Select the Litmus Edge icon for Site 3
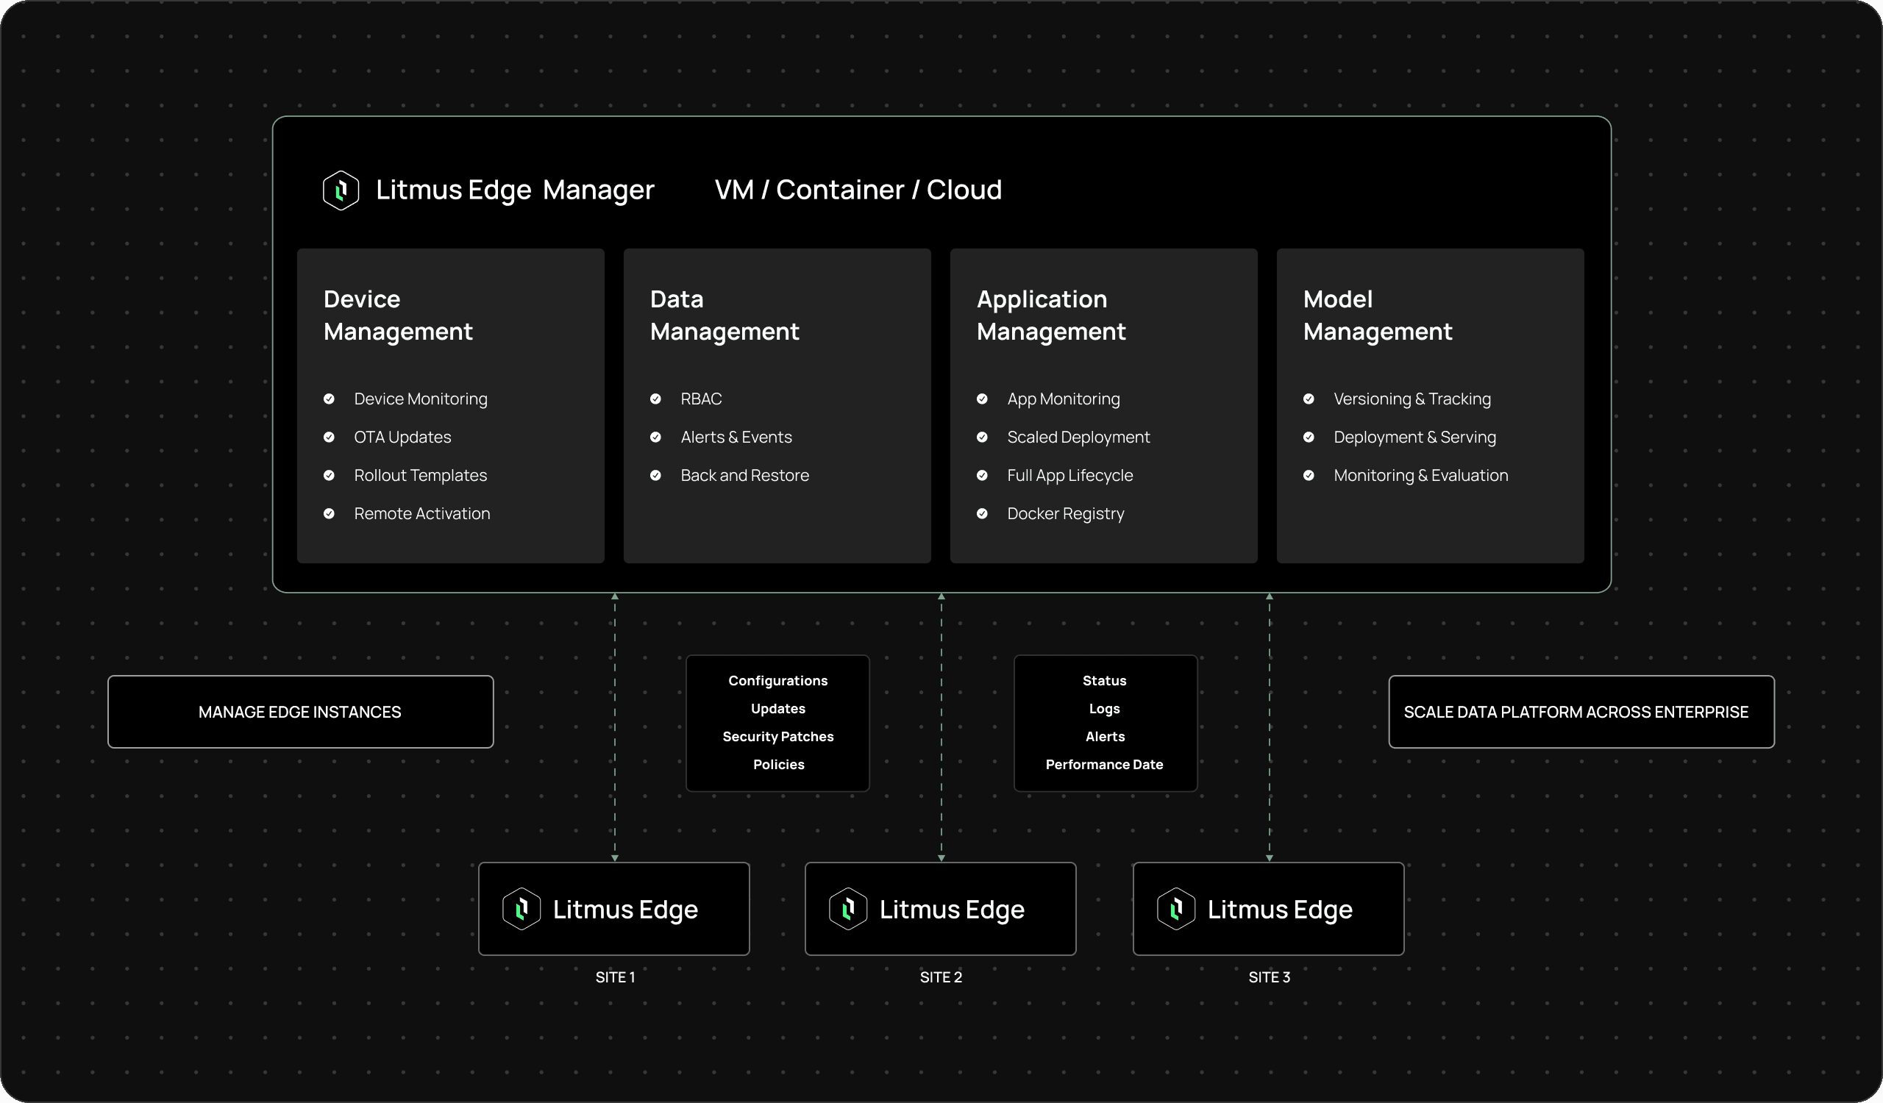 coord(1177,909)
